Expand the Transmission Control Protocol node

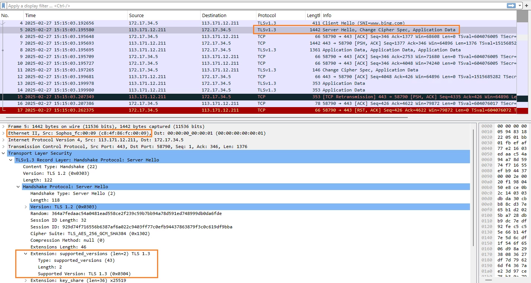pyautogui.click(x=3, y=147)
